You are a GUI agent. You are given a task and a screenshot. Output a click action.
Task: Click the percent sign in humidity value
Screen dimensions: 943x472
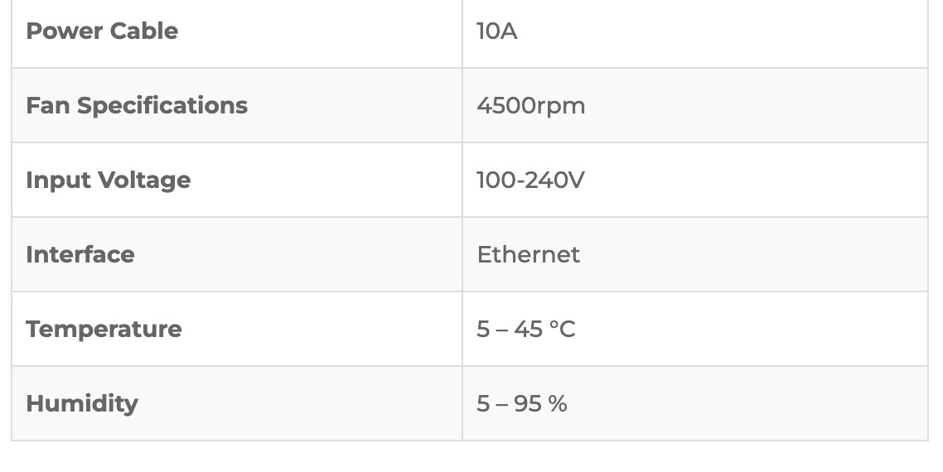pyautogui.click(x=558, y=403)
